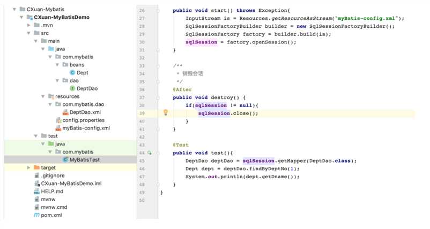Click the com.mybatis.dao package icon
This screenshot has width=430, height=229.
pos(58,104)
